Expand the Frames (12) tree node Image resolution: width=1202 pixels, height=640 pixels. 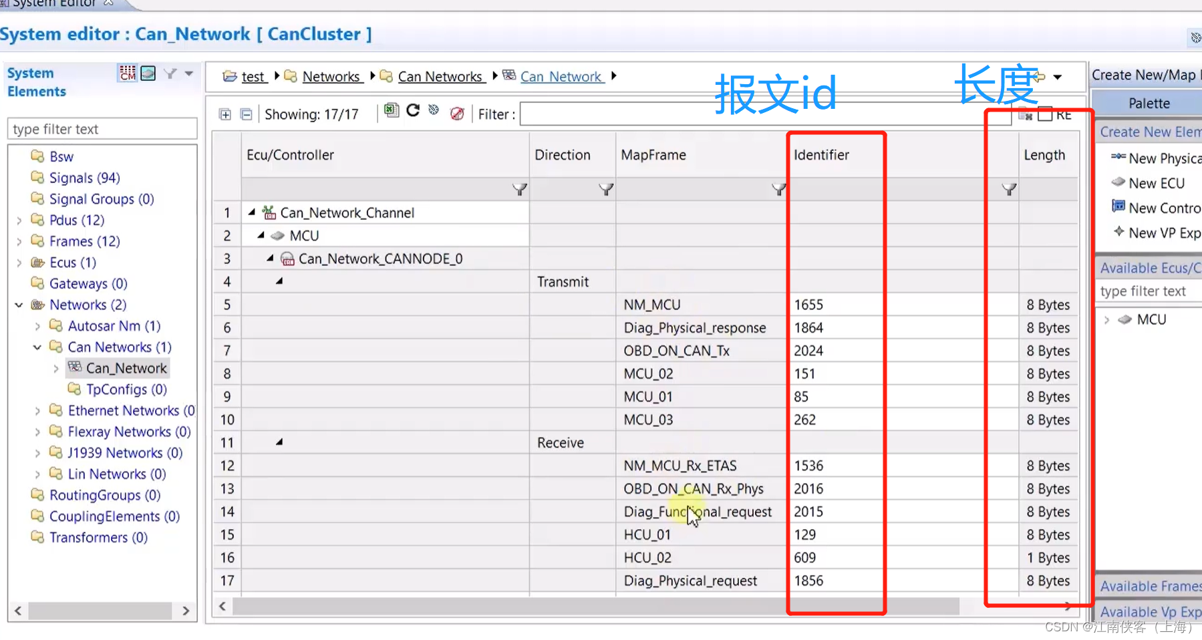click(19, 242)
